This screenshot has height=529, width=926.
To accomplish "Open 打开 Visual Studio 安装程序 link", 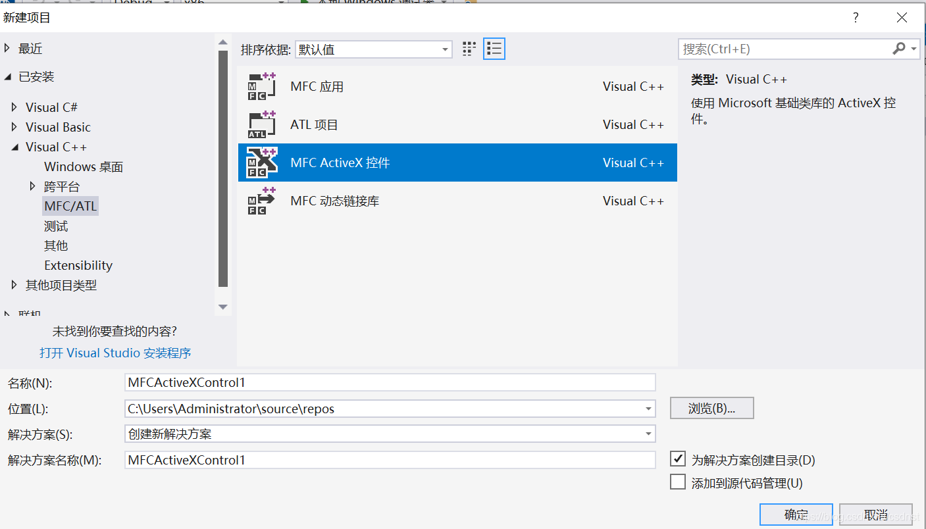I will [x=115, y=353].
